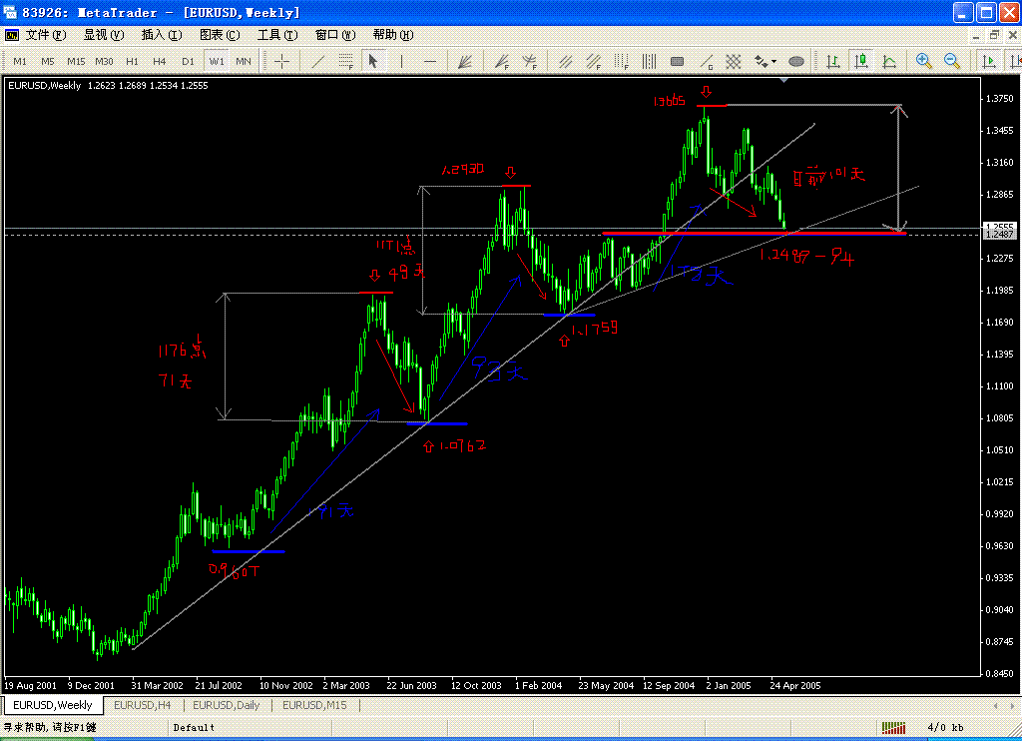Viewport: 1022px width, 741px height.
Task: Click the 24 Apr 2005 date label
Action: tap(795, 685)
